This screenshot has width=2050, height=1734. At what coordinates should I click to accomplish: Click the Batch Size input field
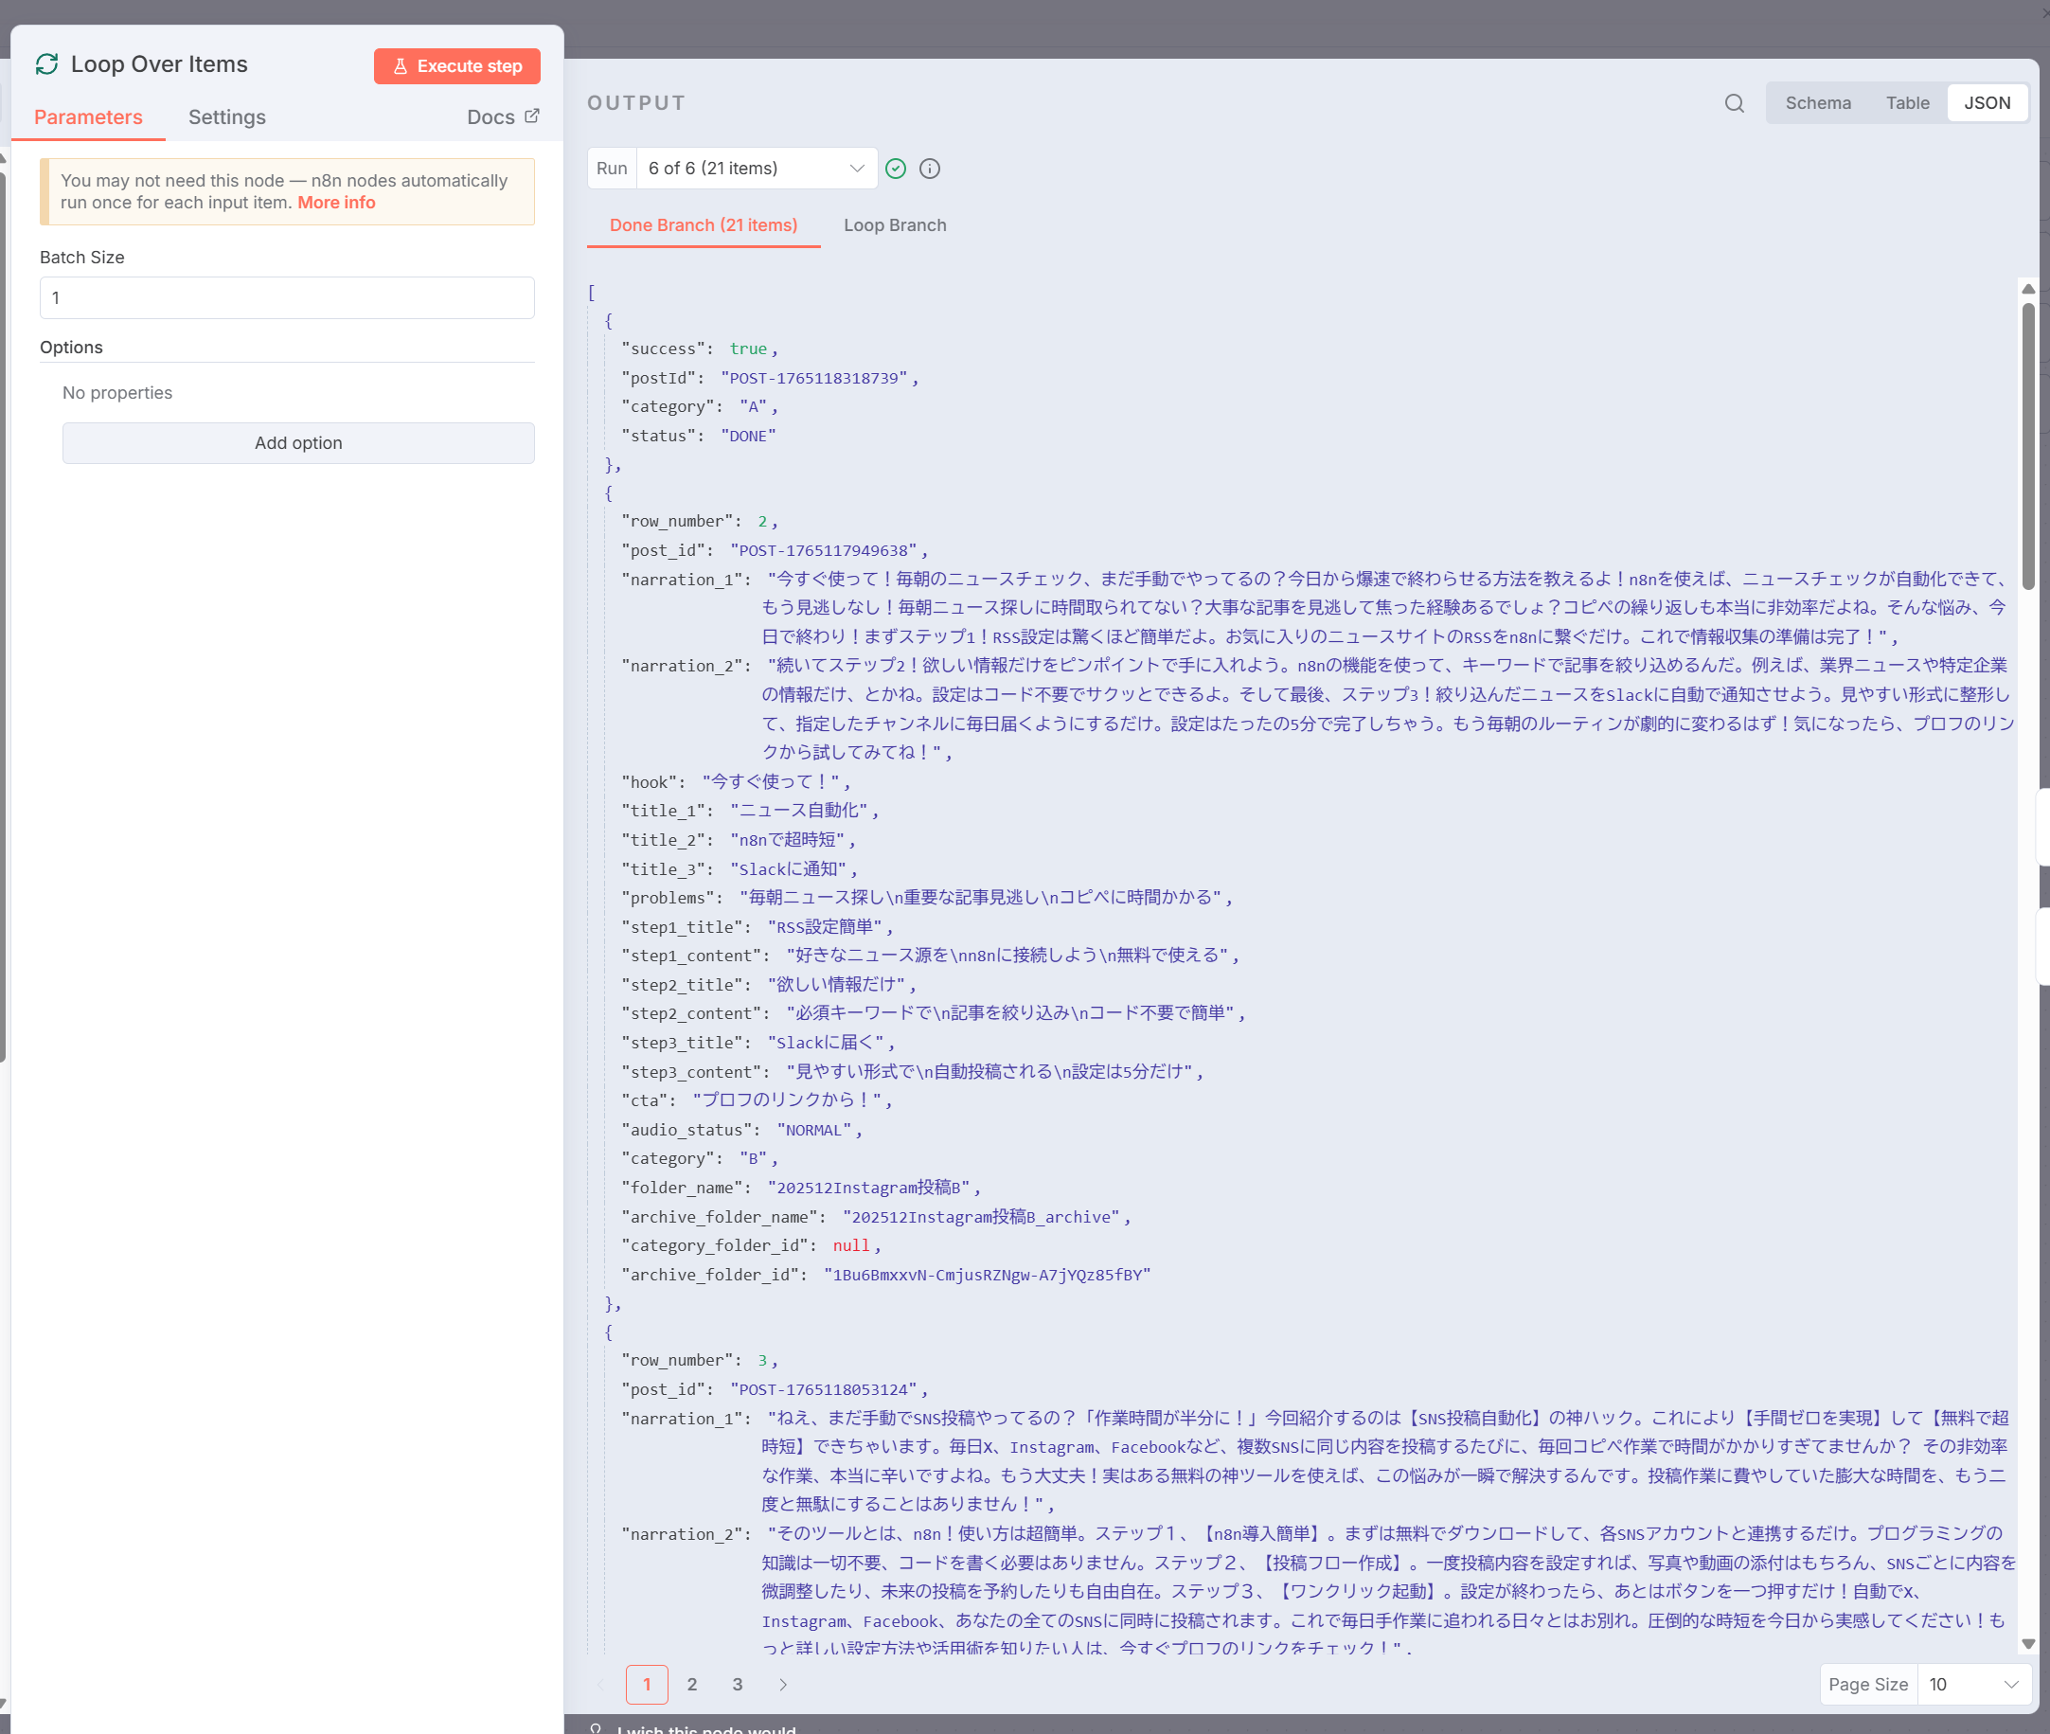pyautogui.click(x=287, y=298)
